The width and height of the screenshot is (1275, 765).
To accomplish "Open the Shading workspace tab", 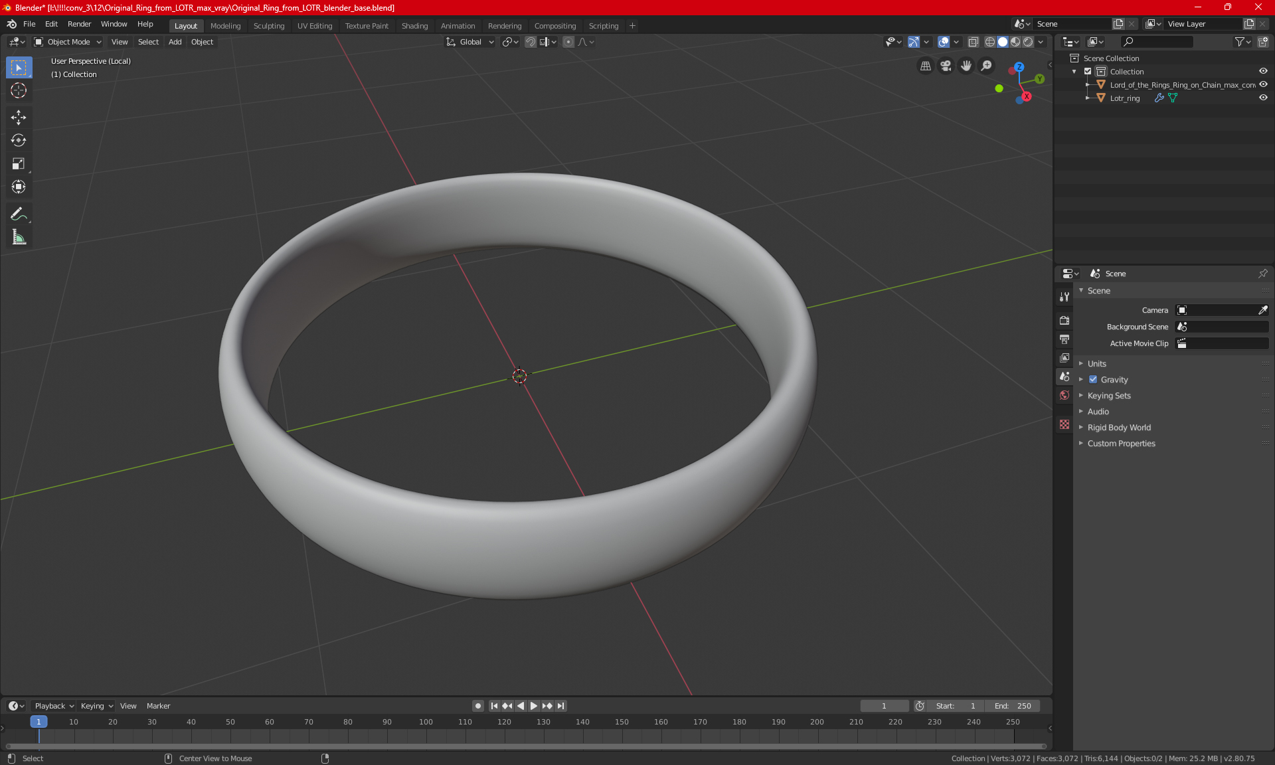I will [414, 25].
